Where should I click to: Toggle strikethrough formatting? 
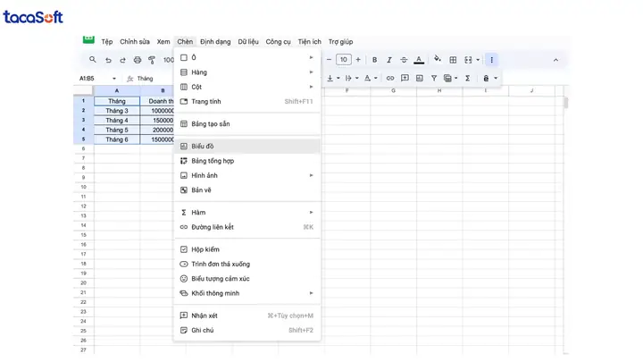[x=404, y=60]
